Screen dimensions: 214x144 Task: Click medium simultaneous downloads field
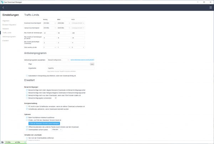point(64,43)
